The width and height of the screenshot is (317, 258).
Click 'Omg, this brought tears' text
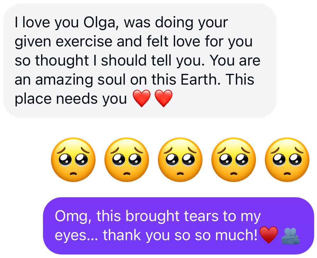point(137,216)
